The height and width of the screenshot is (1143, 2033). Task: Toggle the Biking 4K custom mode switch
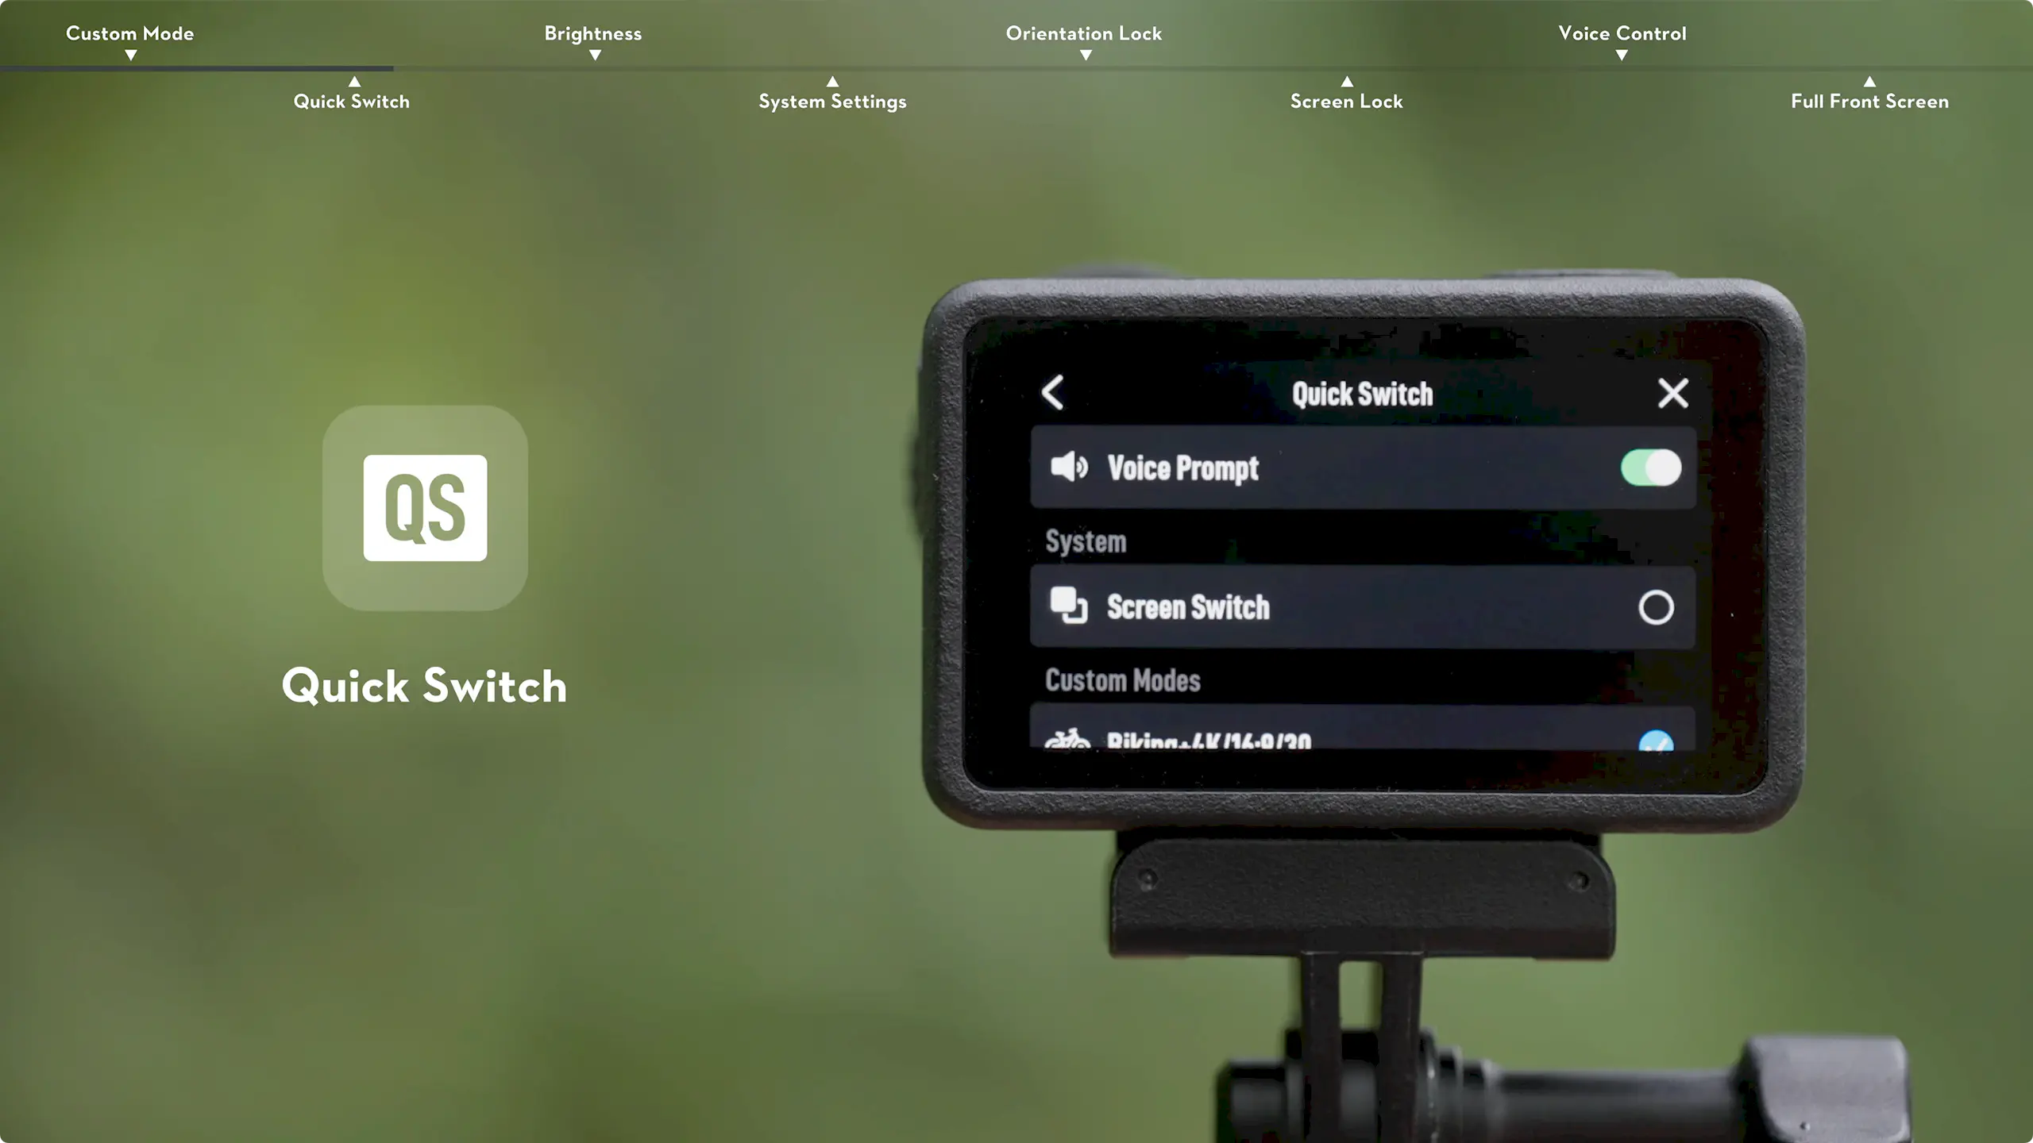[1655, 740]
